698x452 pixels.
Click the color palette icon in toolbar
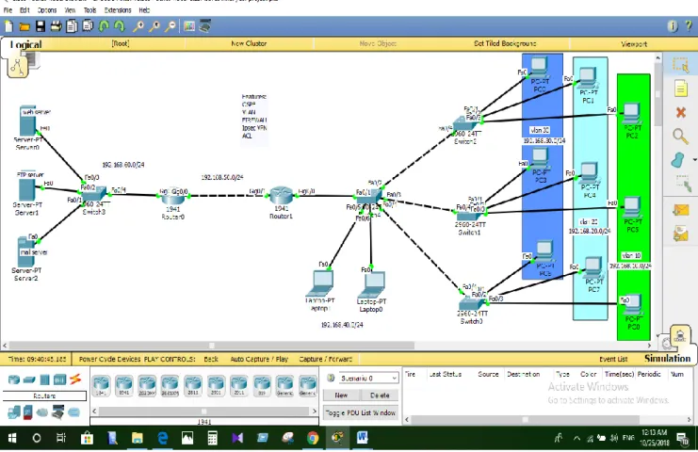coord(189,26)
